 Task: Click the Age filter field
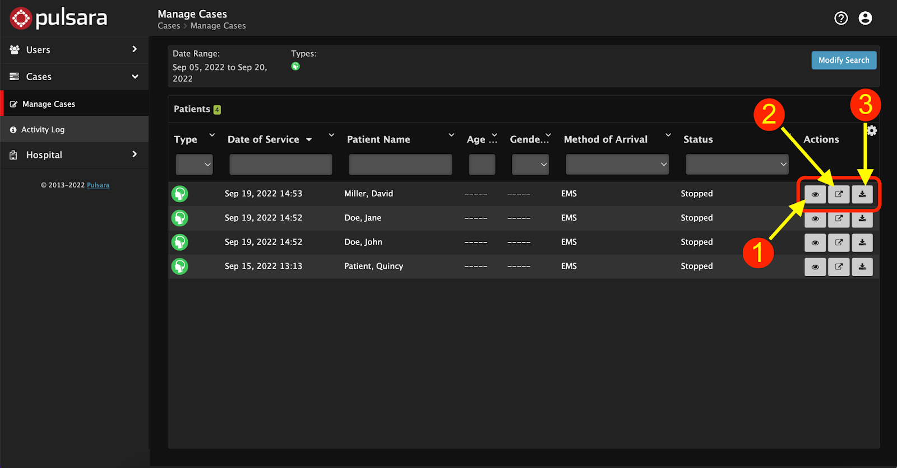482,165
